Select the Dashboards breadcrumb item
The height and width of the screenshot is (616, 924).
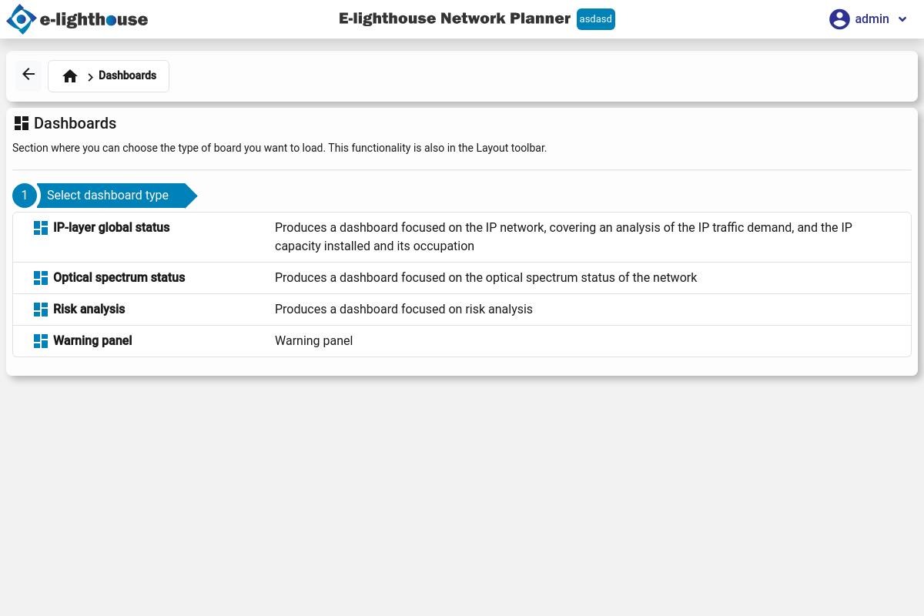click(127, 75)
